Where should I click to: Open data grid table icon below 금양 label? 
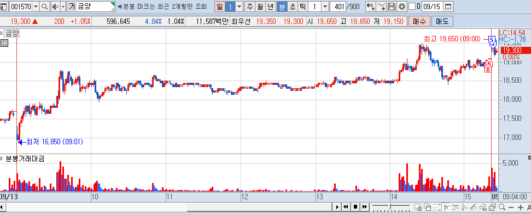pos(4,43)
